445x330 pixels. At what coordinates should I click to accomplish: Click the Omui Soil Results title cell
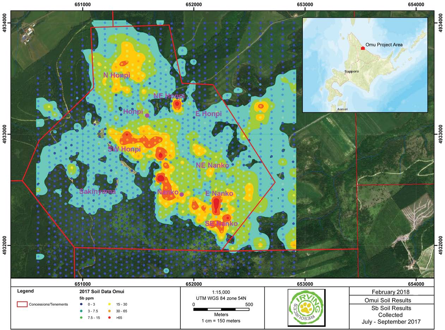pos(391,300)
